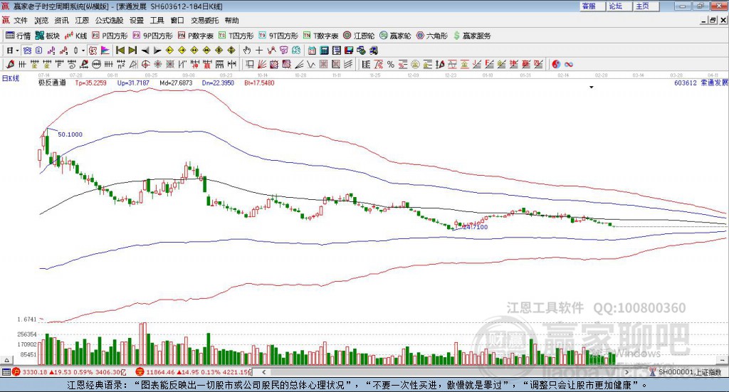Open the T数字表 tool

point(321,36)
